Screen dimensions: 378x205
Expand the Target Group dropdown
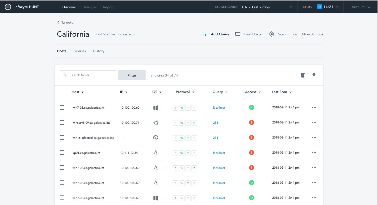(x=291, y=7)
